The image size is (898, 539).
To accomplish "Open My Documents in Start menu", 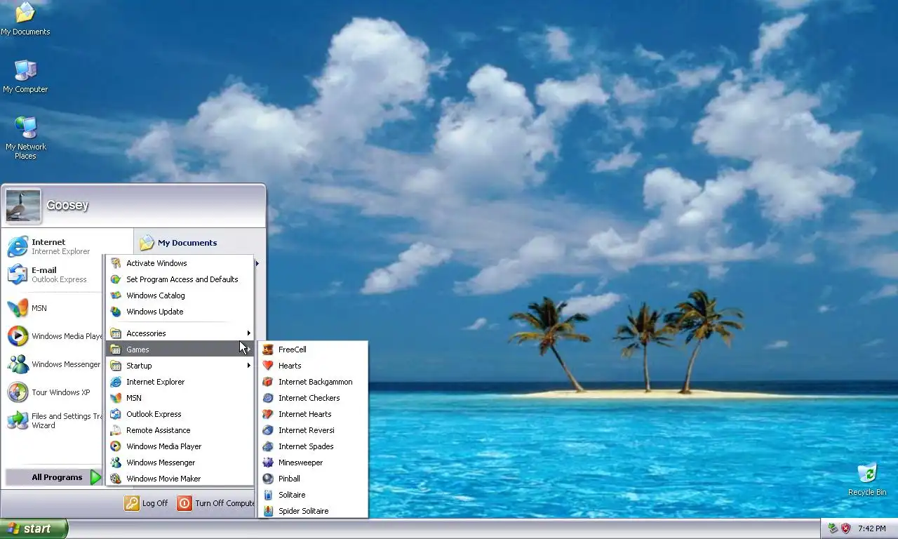I will [178, 243].
